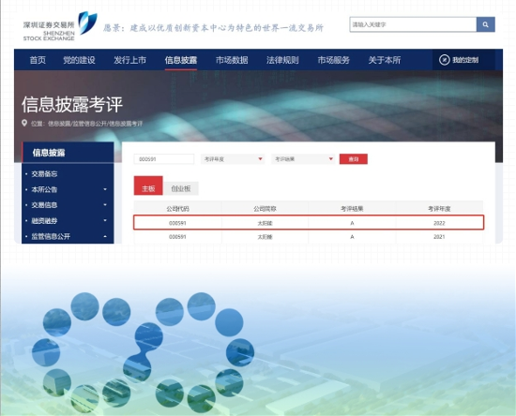
Task: Click the location pin icon in breadcrumb
Action: (x=24, y=124)
